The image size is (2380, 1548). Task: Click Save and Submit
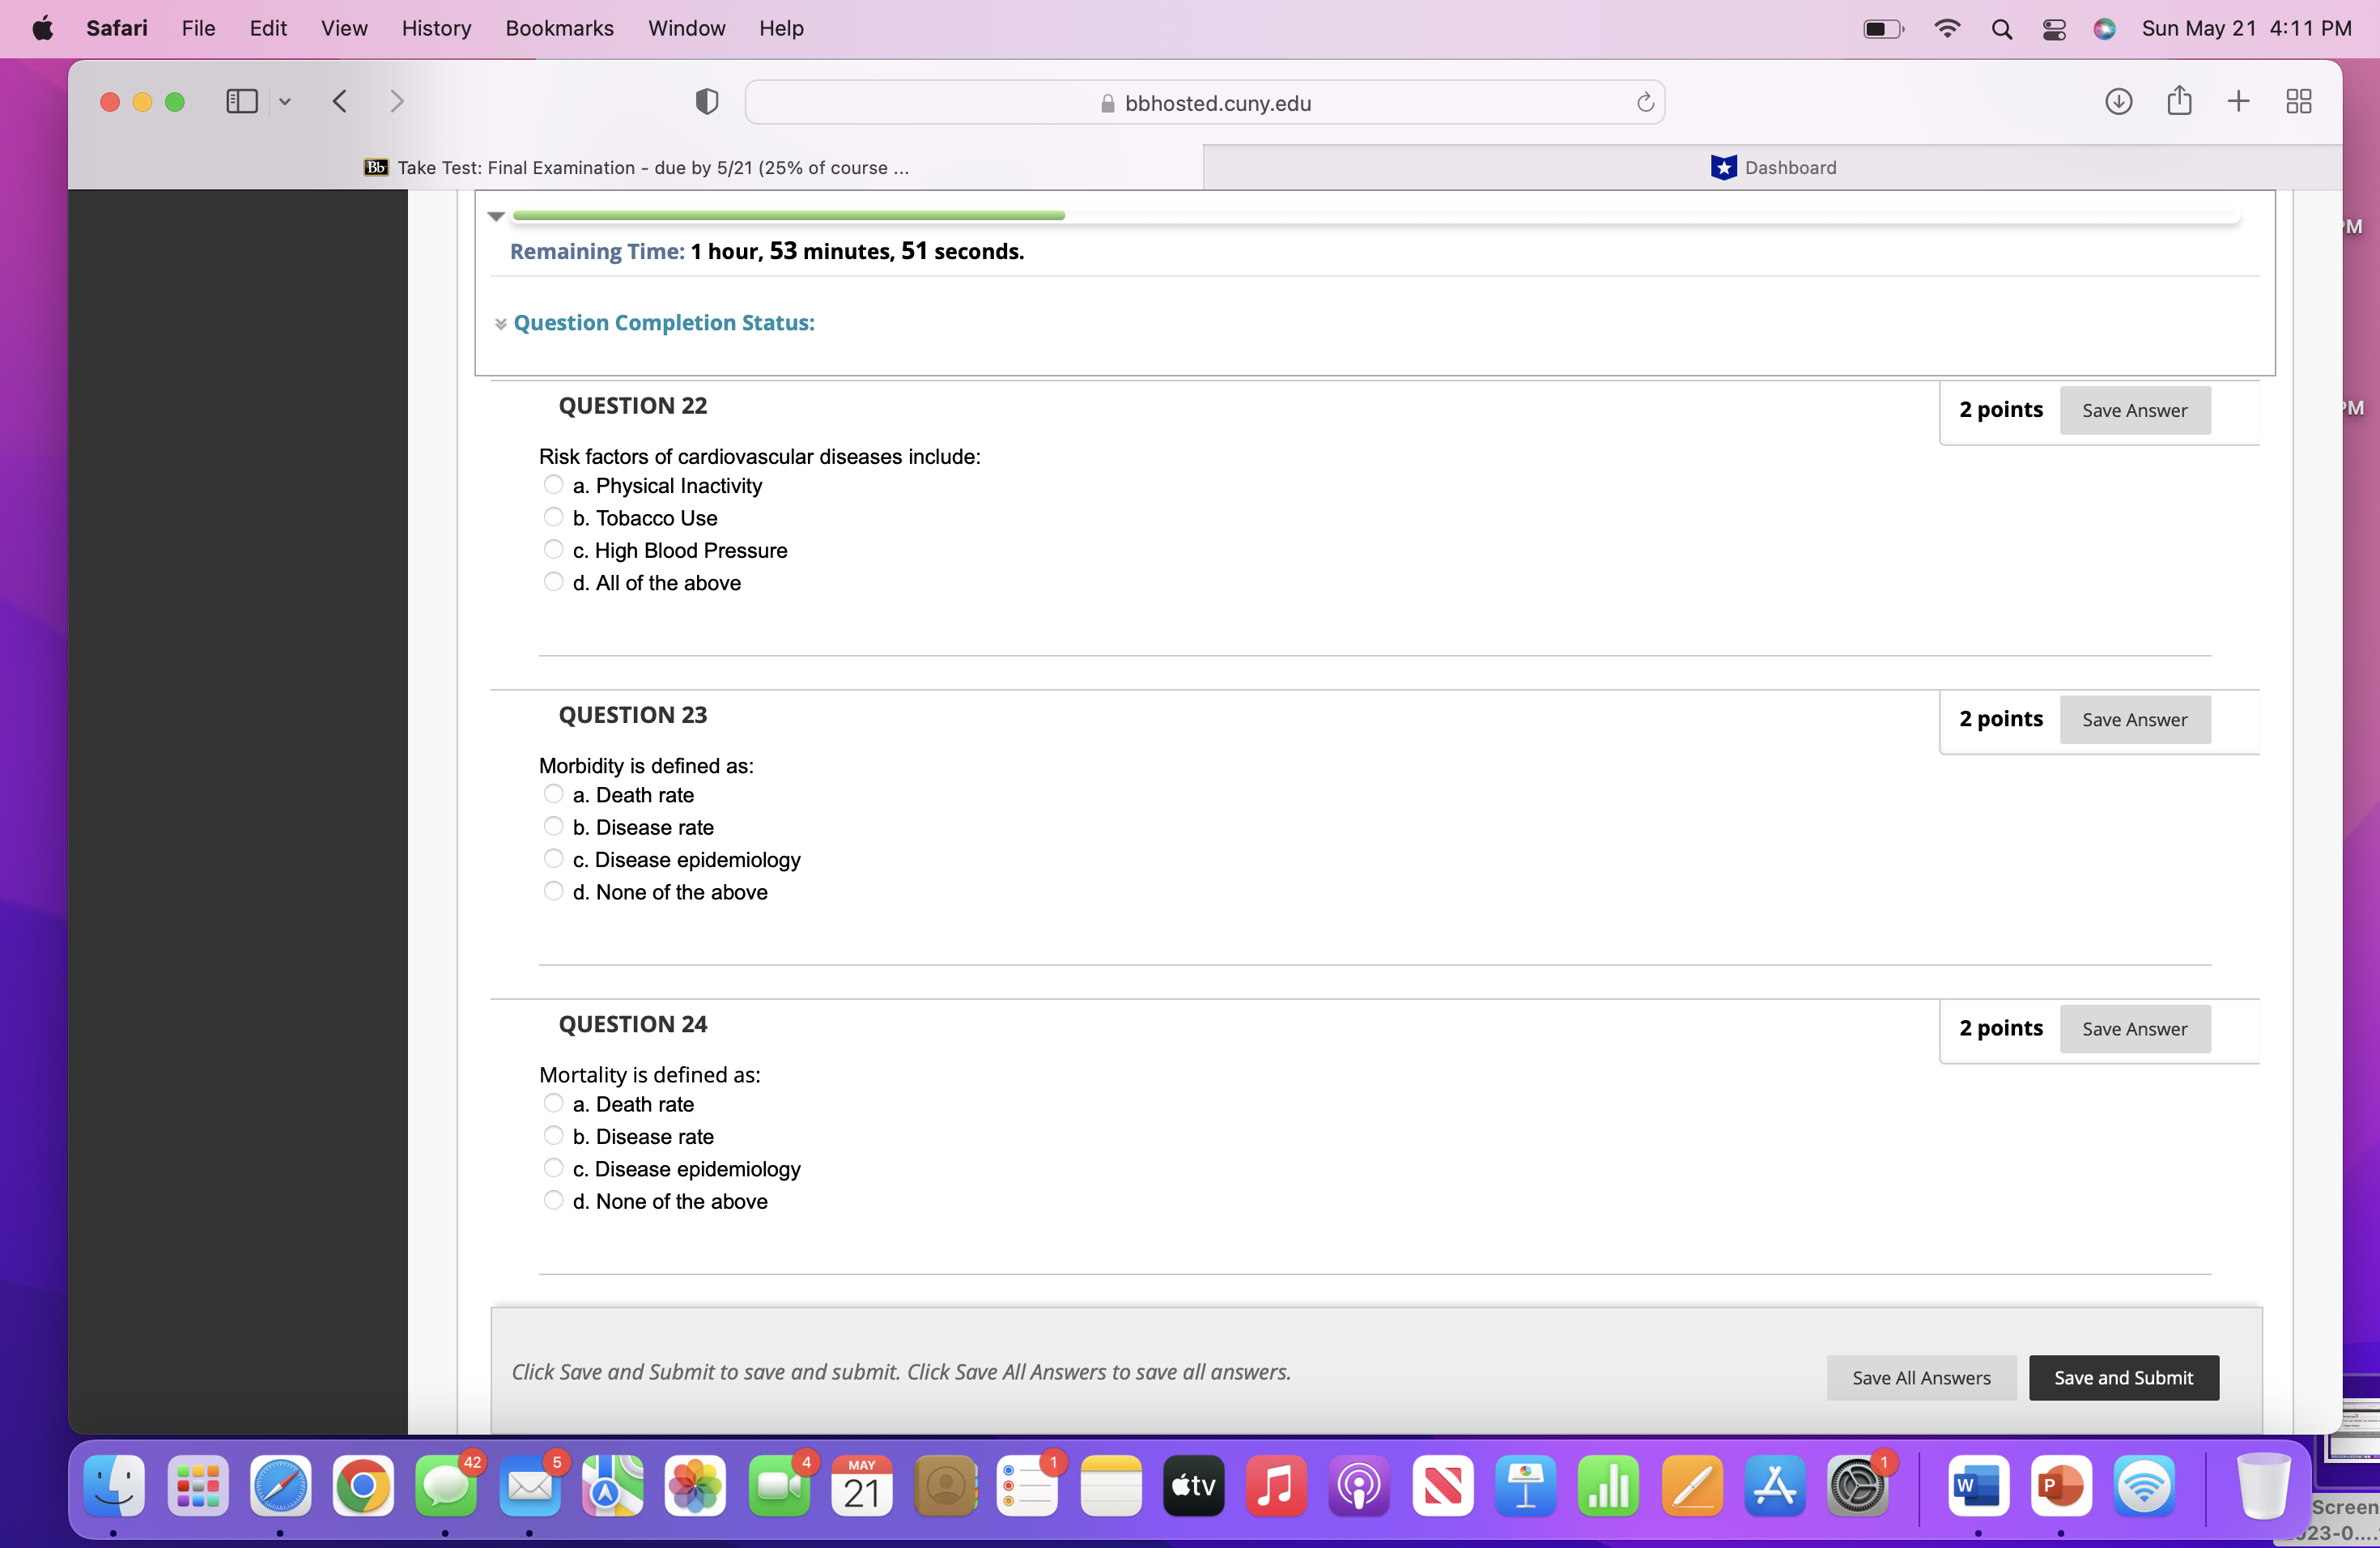pos(2123,1377)
